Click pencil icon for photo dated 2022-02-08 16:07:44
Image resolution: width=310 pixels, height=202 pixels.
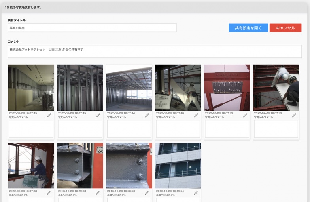point(147,115)
